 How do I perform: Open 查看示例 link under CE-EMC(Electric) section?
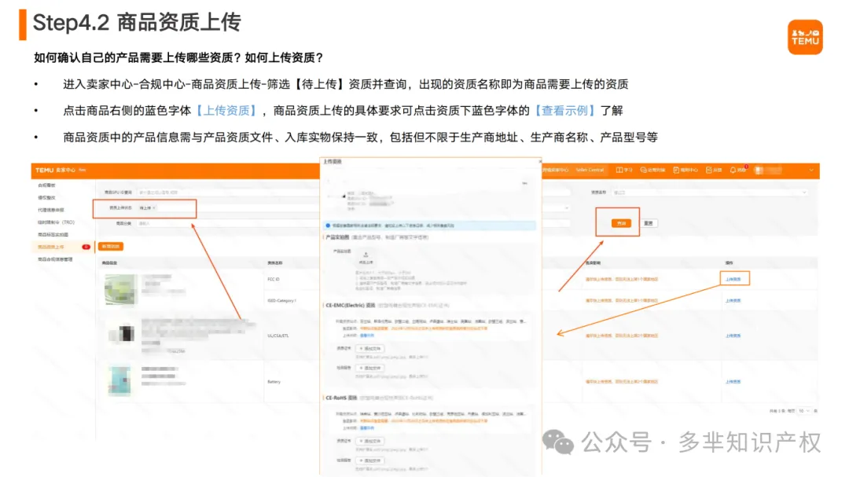tap(367, 336)
